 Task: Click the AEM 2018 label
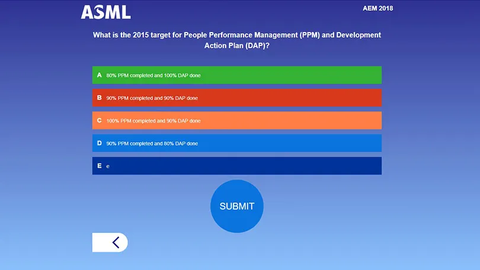pyautogui.click(x=377, y=8)
